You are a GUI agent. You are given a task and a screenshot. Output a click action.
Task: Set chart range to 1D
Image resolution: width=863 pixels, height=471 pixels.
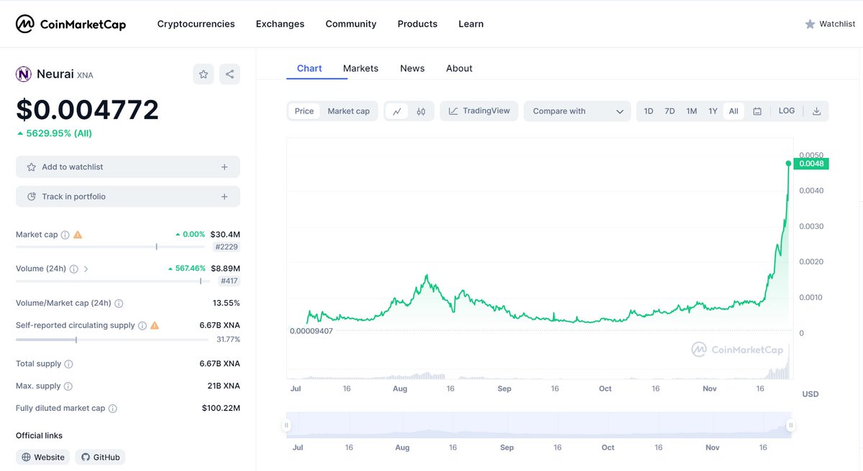[649, 111]
